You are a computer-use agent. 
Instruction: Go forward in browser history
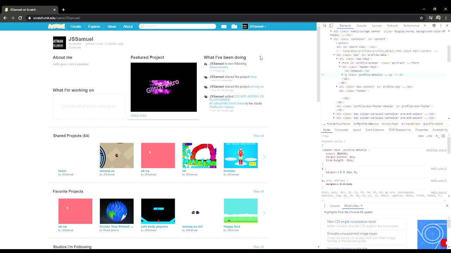pyautogui.click(x=13, y=18)
